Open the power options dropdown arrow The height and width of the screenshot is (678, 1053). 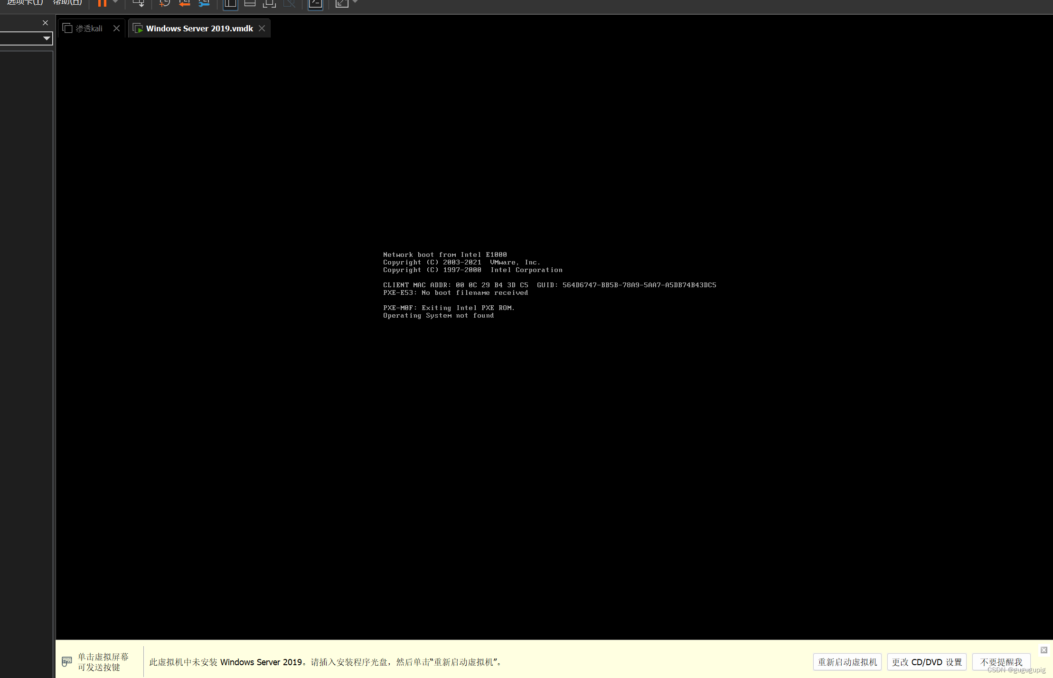tap(115, 2)
